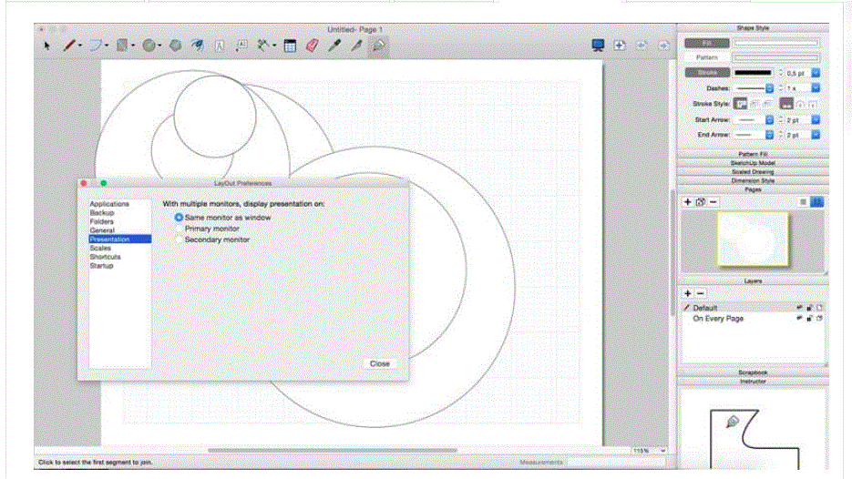Toggle visibility of On Every Page layer
The image size is (852, 479).
point(799,318)
